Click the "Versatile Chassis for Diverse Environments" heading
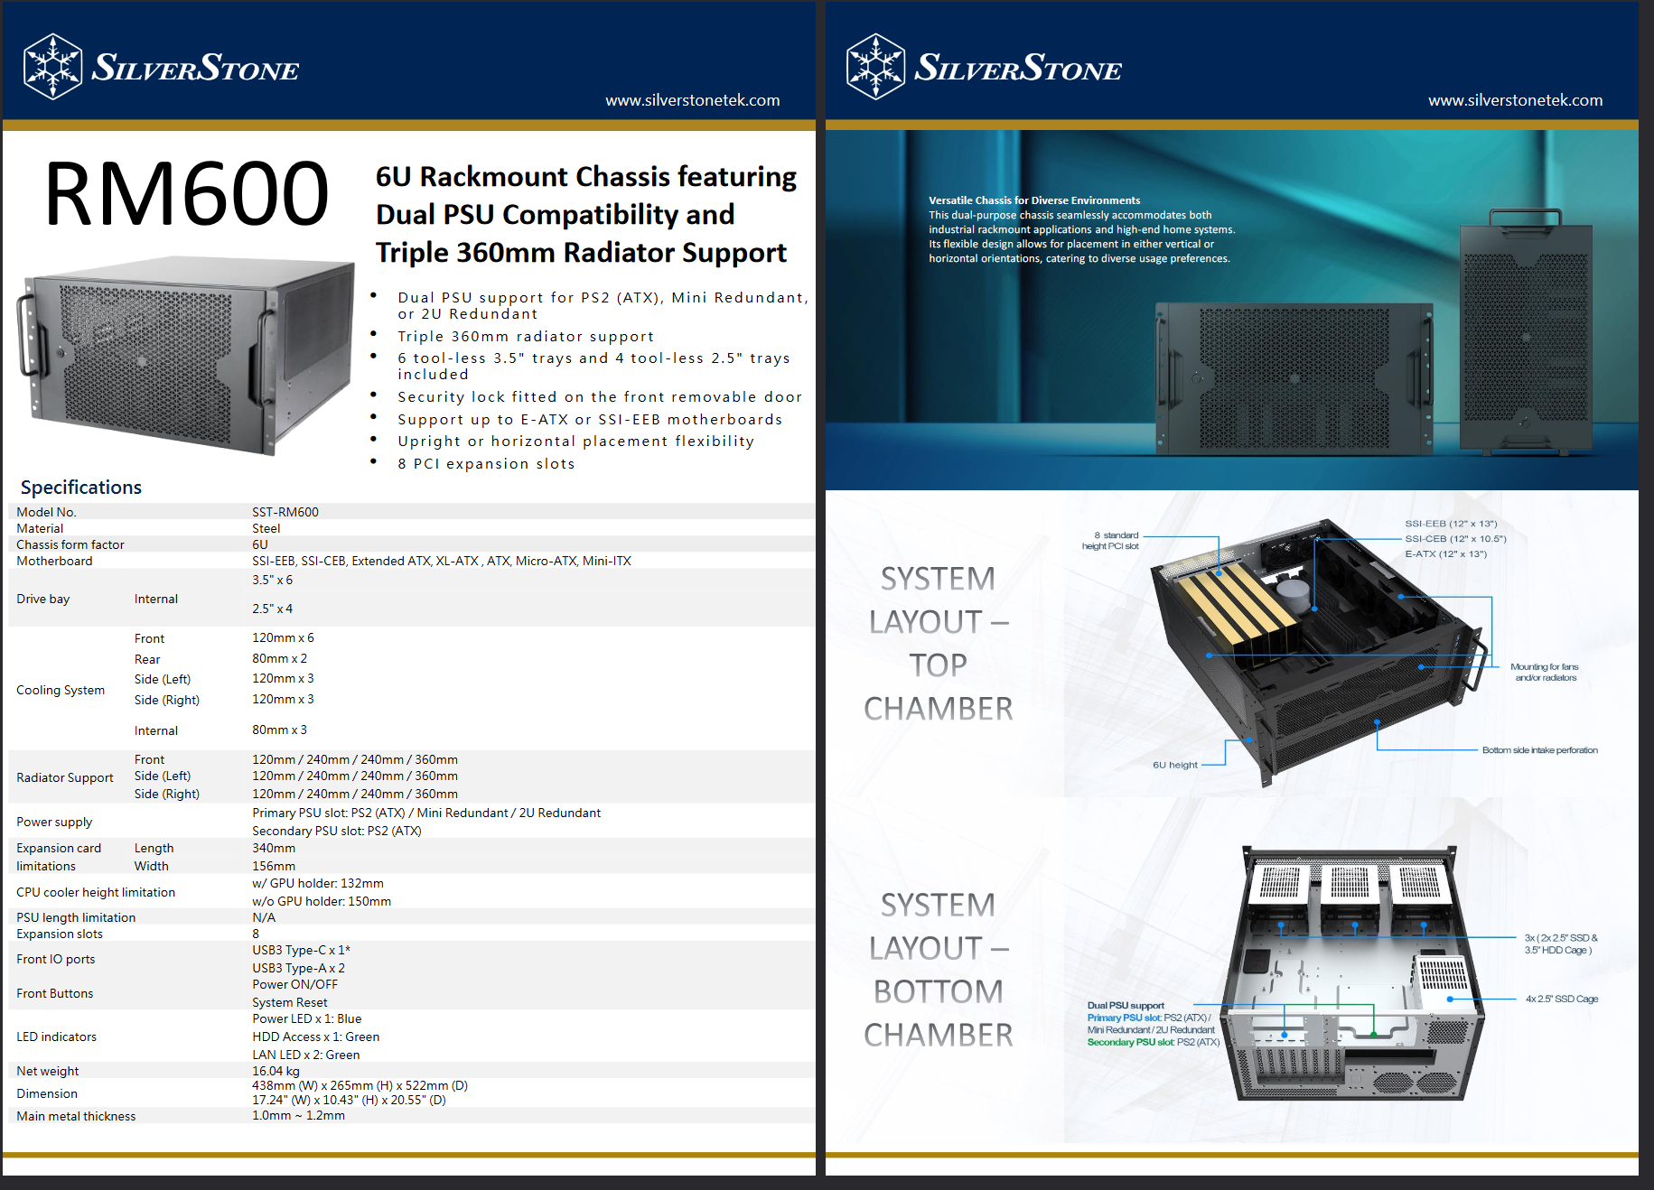Image resolution: width=1654 pixels, height=1190 pixels. point(1033,200)
